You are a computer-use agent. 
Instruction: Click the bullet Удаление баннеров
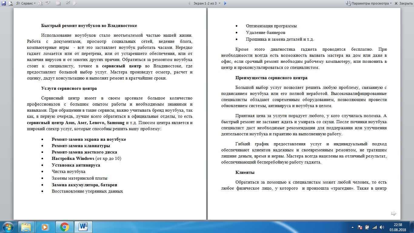265,33
